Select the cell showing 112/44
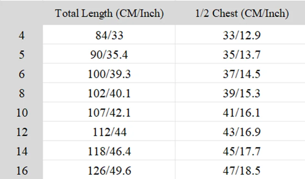 109,132
